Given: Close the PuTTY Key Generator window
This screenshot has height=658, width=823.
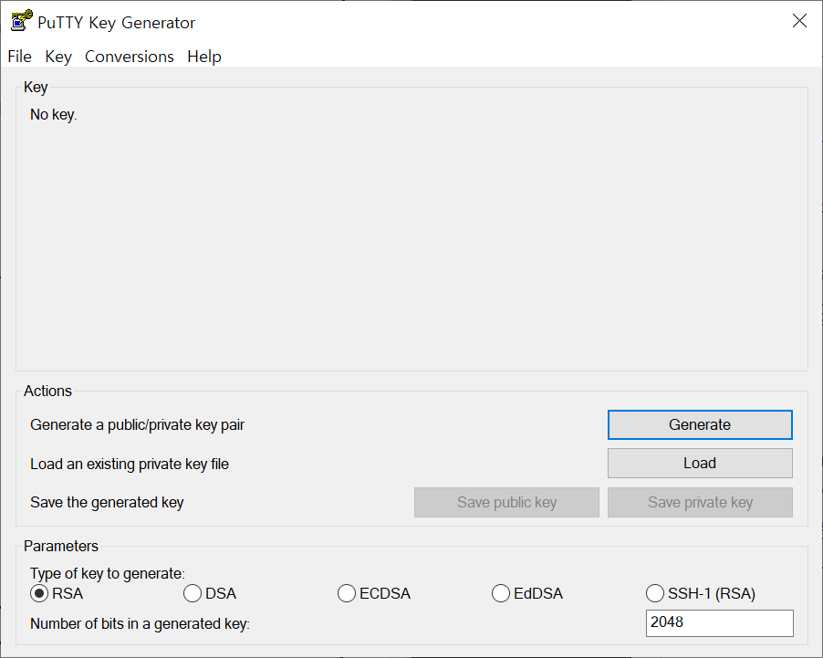Looking at the screenshot, I should coord(799,21).
